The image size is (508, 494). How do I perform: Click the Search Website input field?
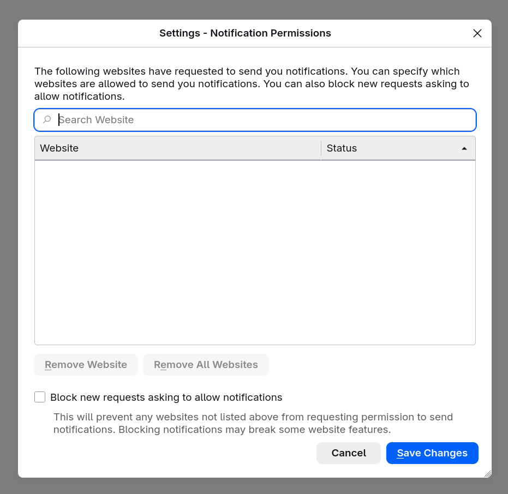point(255,120)
